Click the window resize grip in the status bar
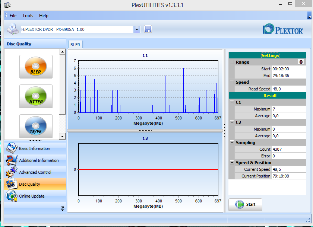 pyautogui.click(x=308, y=220)
